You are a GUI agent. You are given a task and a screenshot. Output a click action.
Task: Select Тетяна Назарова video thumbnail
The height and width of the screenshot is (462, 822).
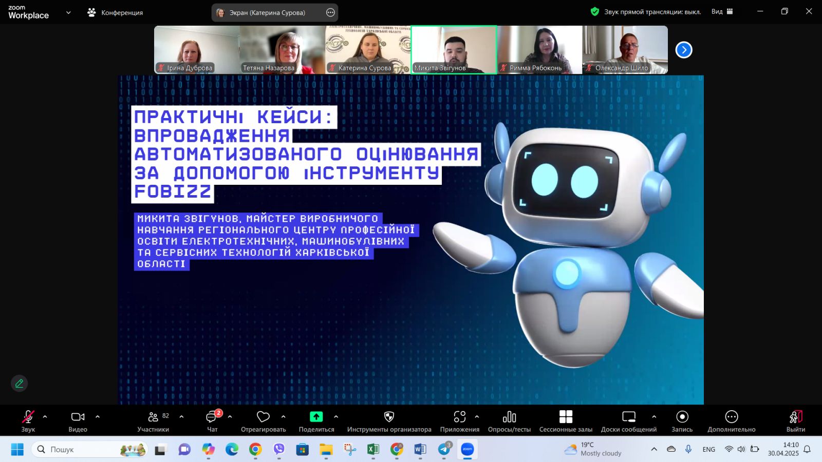282,50
